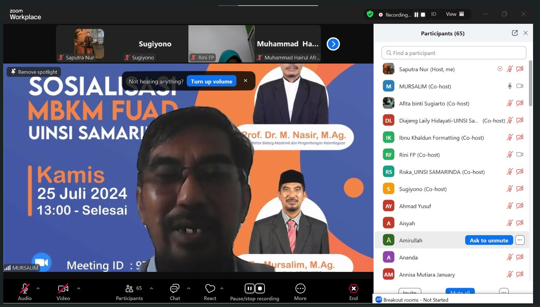Open the more options for Amirullah
This screenshot has height=307, width=540.
[x=520, y=240]
